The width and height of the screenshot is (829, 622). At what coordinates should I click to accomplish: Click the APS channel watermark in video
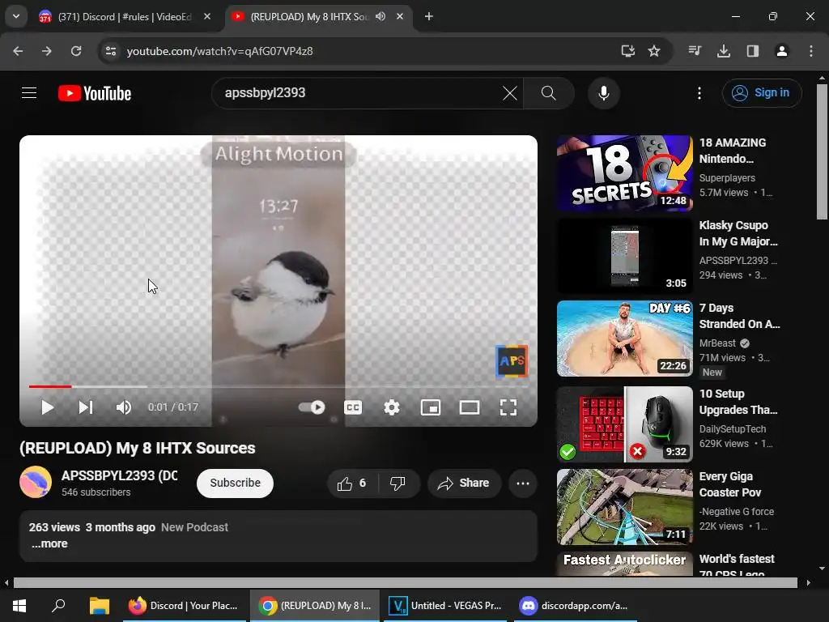click(x=512, y=361)
